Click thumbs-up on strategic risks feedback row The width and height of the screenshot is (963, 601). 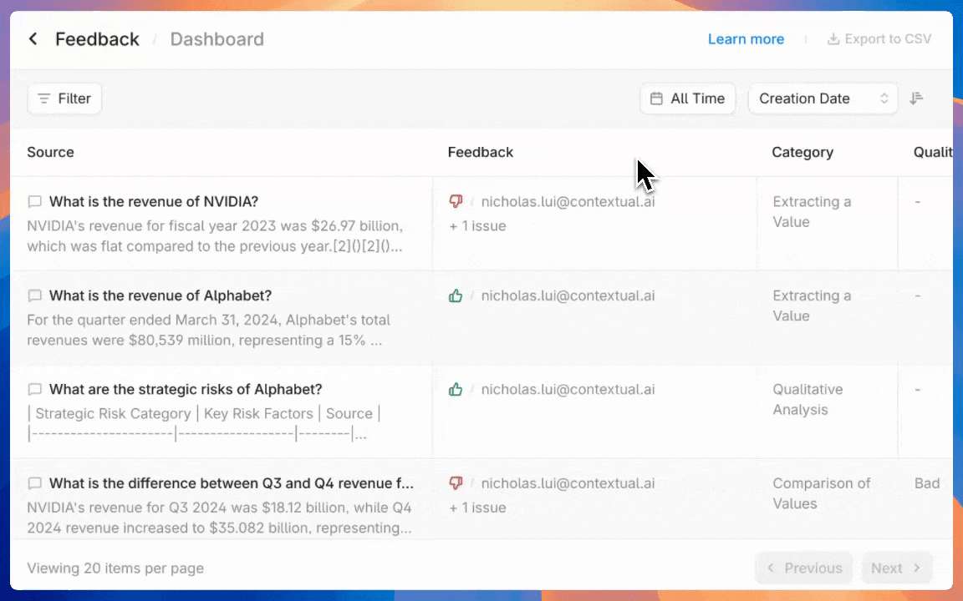pyautogui.click(x=456, y=389)
